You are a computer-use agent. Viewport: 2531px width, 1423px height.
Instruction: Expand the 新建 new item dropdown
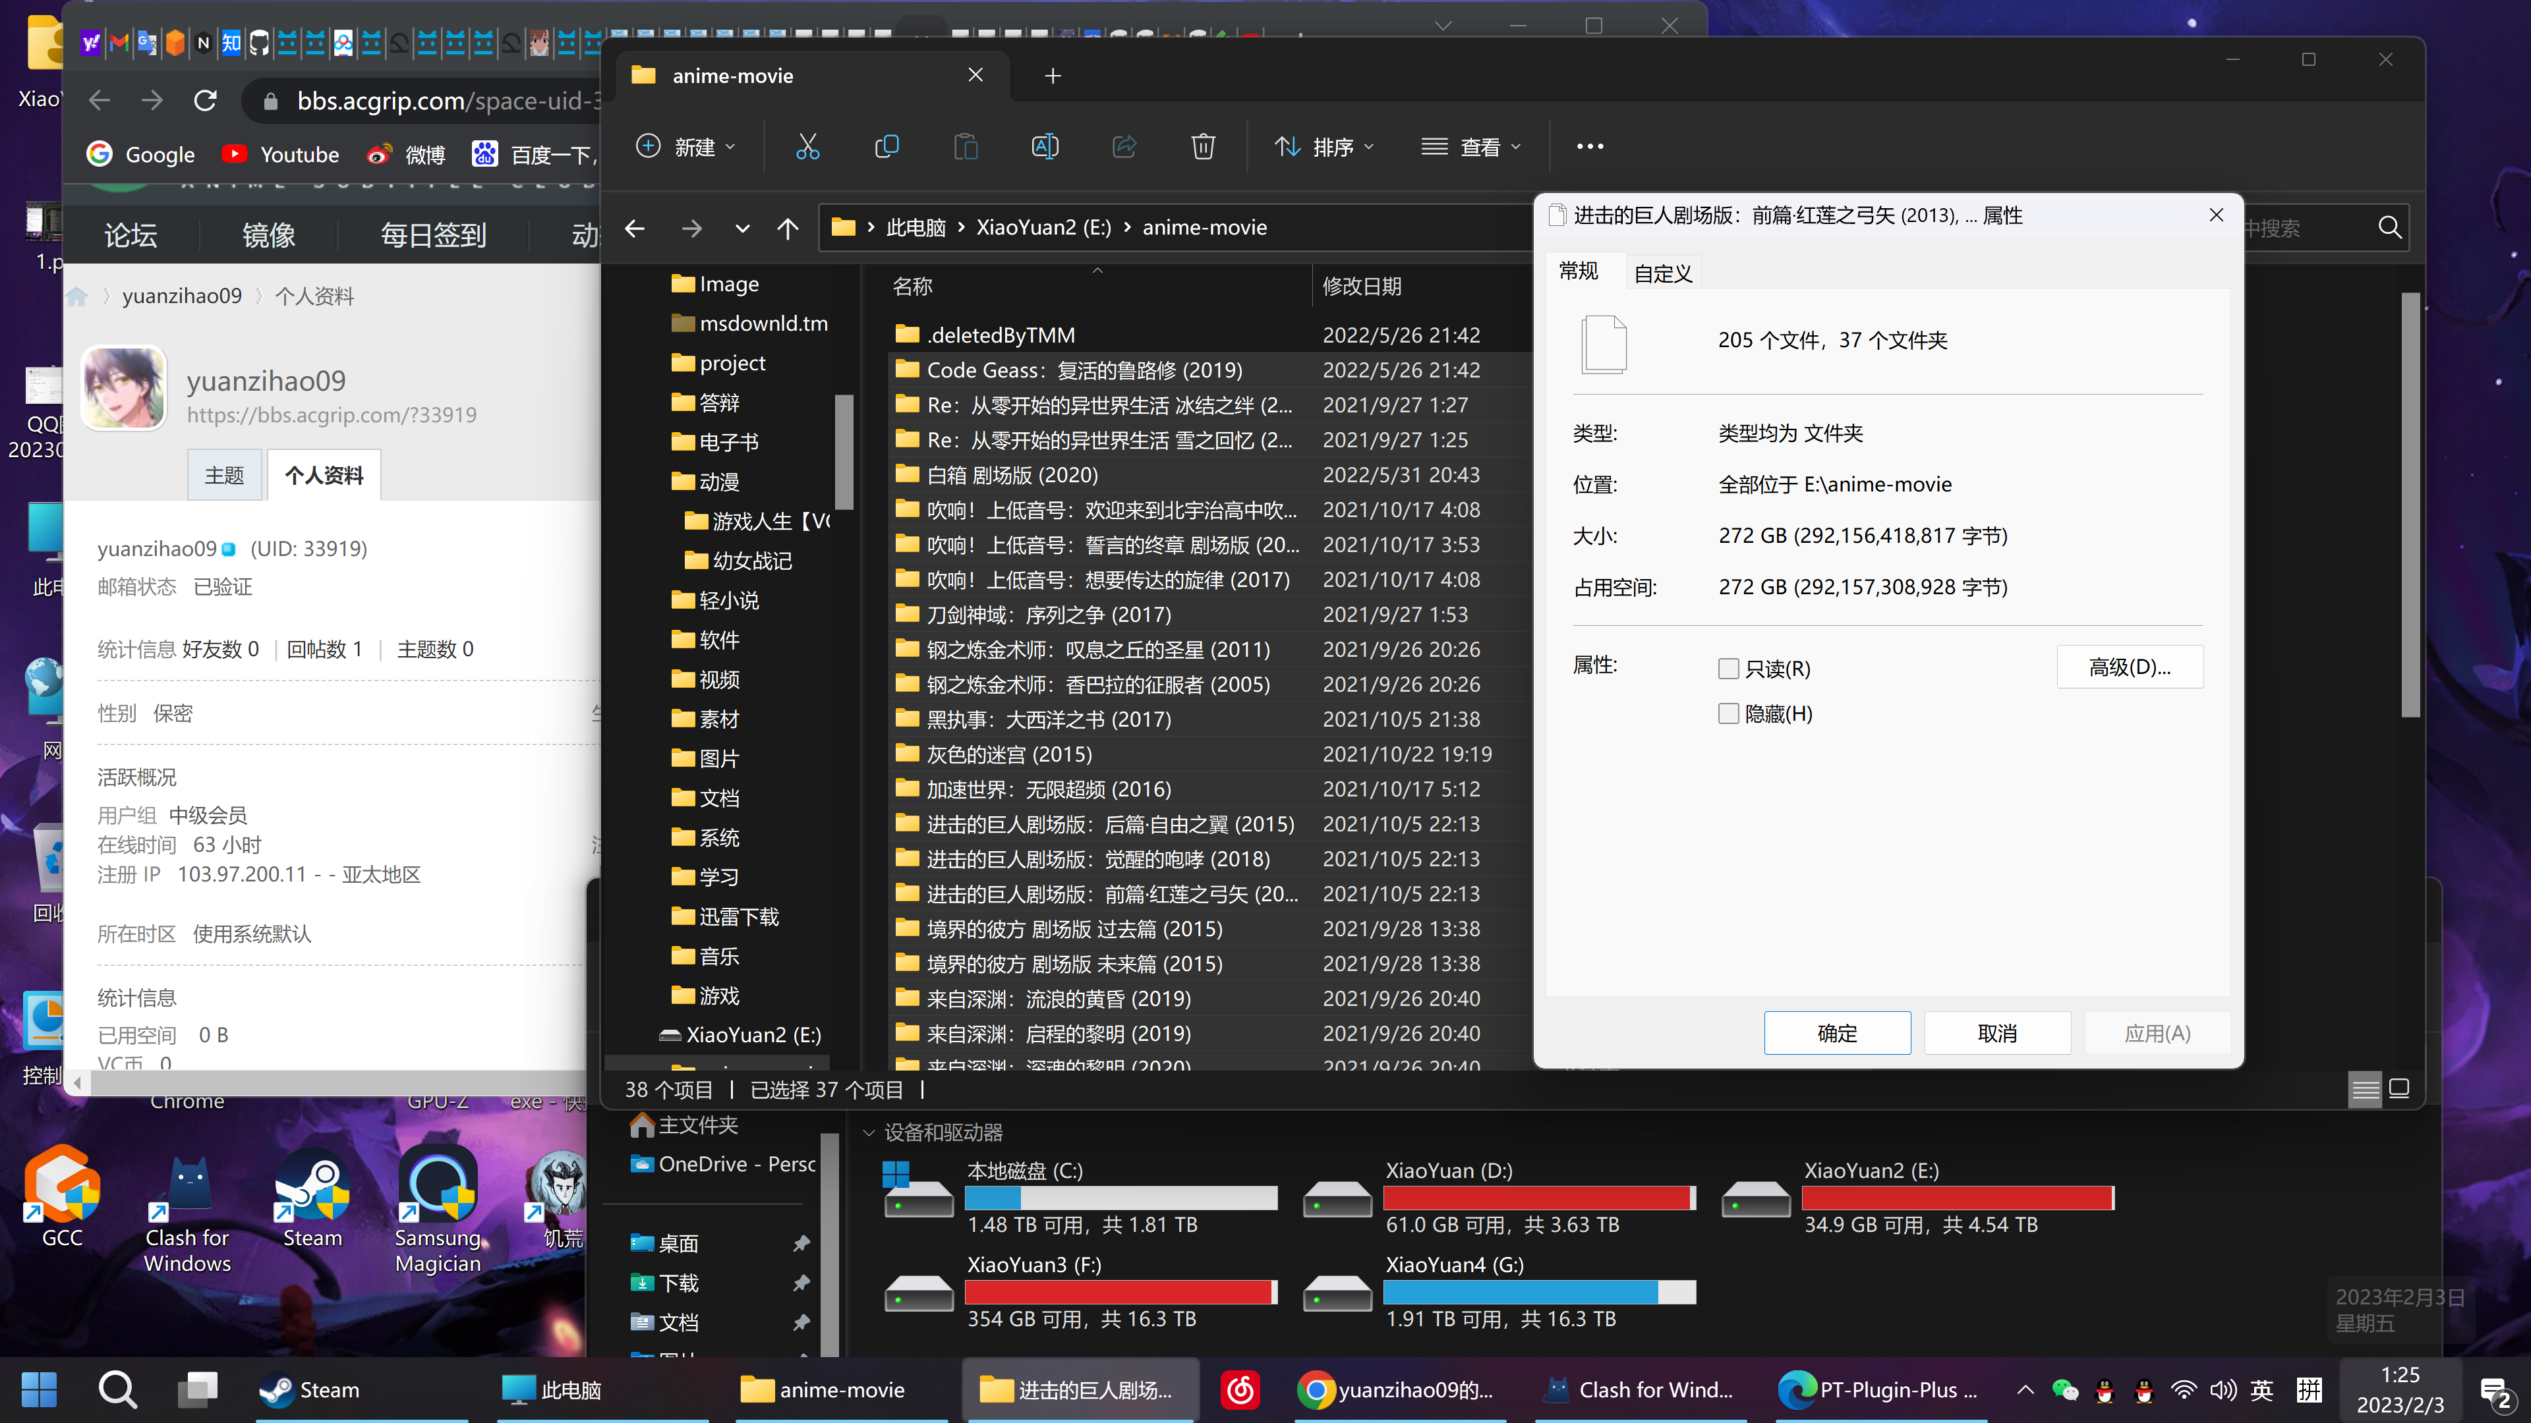[x=685, y=146]
